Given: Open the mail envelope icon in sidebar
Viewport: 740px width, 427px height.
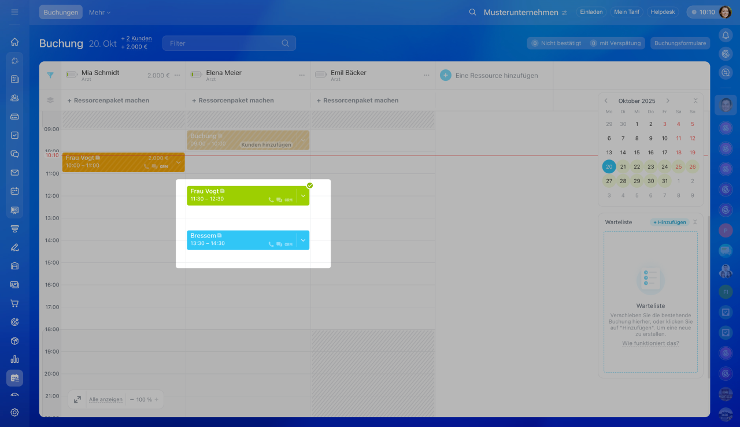Looking at the screenshot, I should [14, 172].
